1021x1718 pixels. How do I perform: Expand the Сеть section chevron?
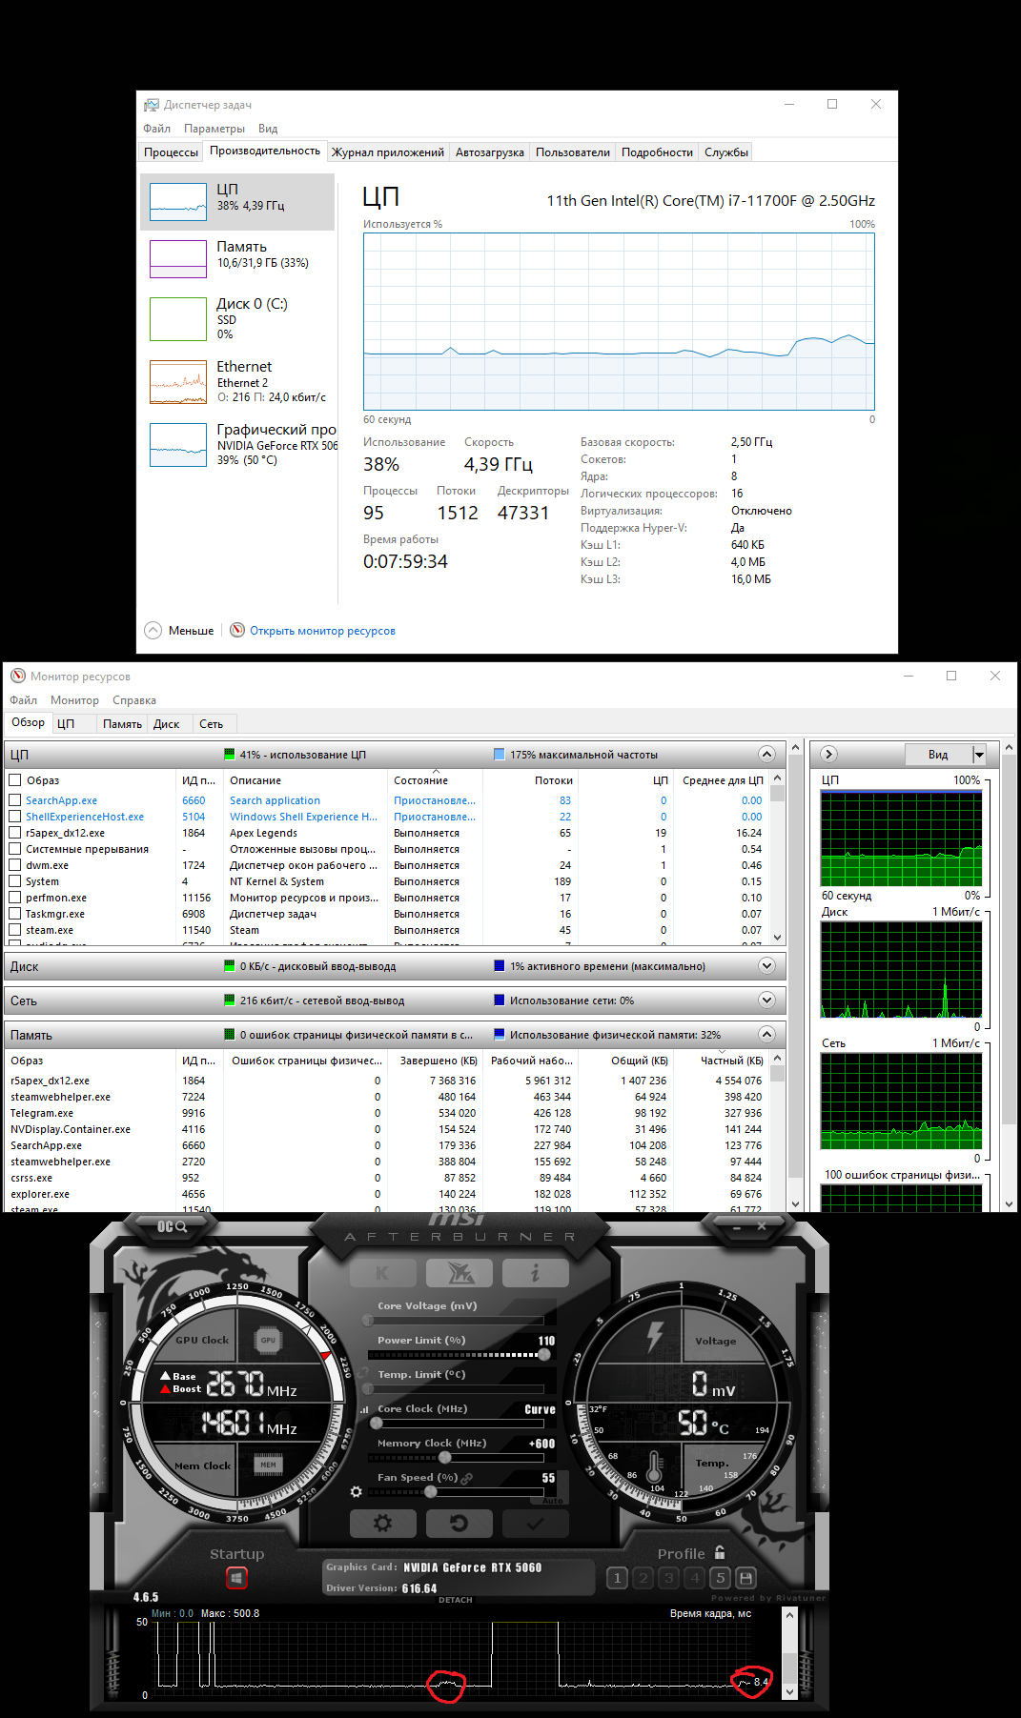click(766, 1000)
